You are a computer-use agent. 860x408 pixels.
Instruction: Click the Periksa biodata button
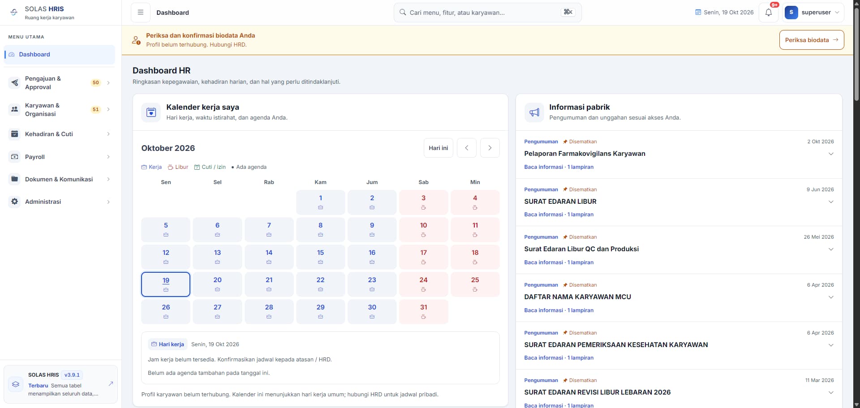pos(812,40)
